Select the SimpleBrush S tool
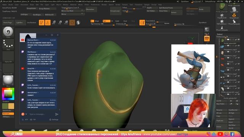Screen dimensions: 244x137 234,16
